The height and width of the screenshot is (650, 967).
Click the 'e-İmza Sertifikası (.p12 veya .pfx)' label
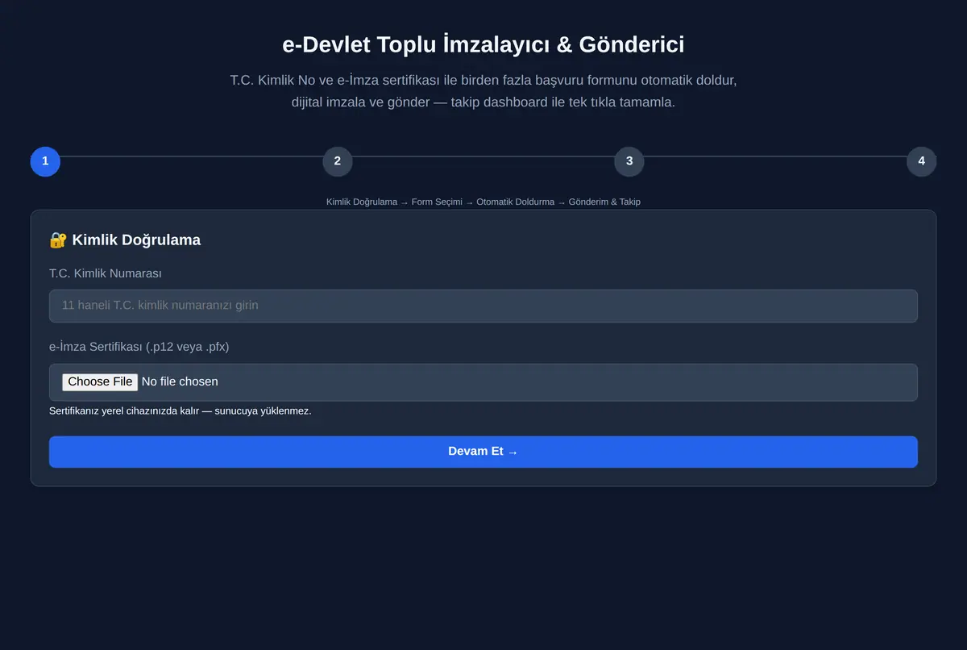(x=139, y=347)
